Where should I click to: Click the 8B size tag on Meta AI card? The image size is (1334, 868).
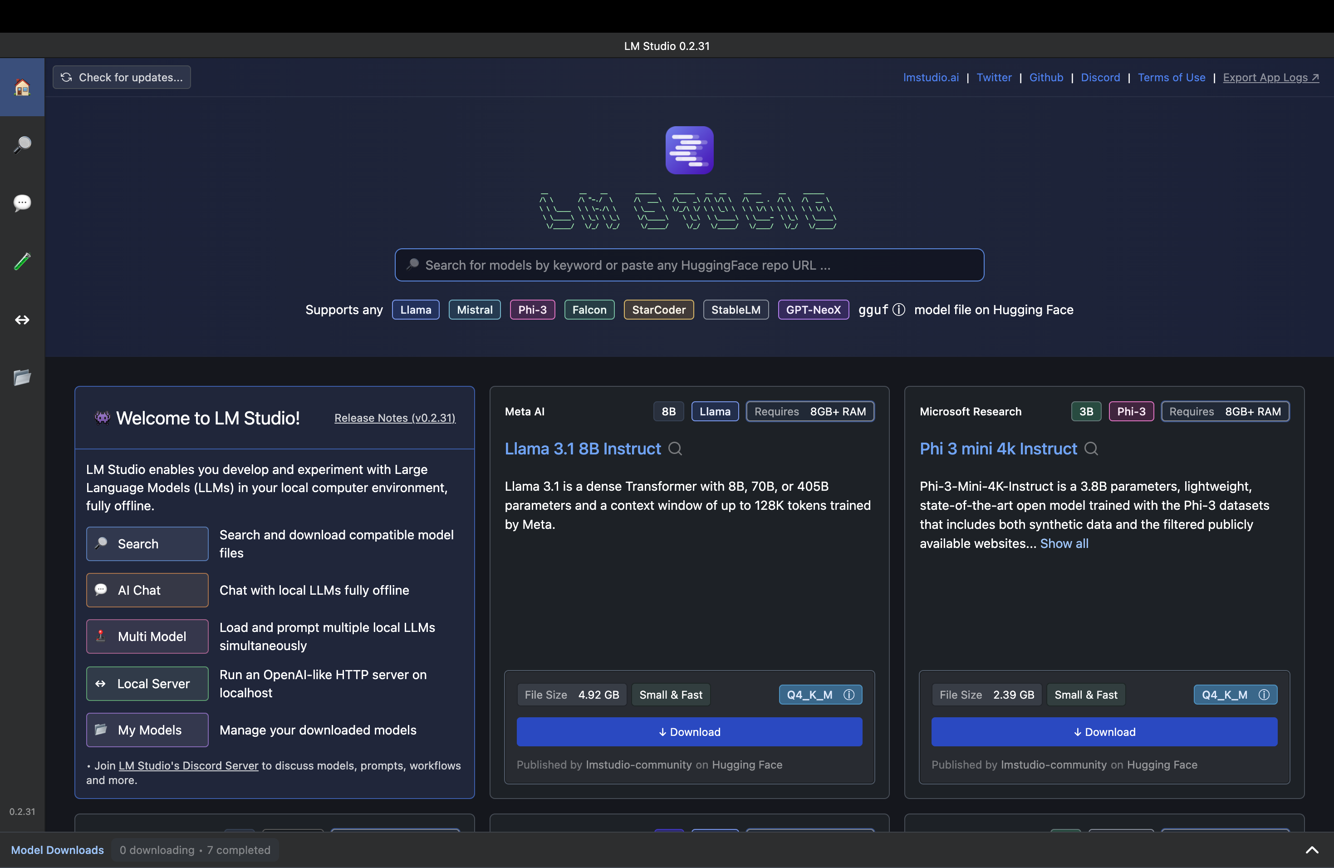click(x=669, y=412)
